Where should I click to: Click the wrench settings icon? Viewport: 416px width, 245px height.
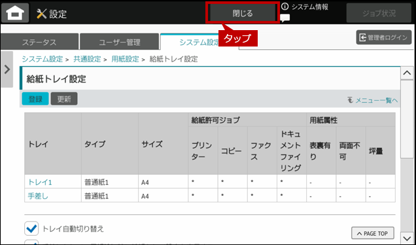(x=42, y=14)
